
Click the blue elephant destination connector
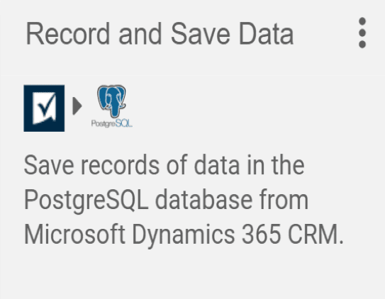point(112,106)
